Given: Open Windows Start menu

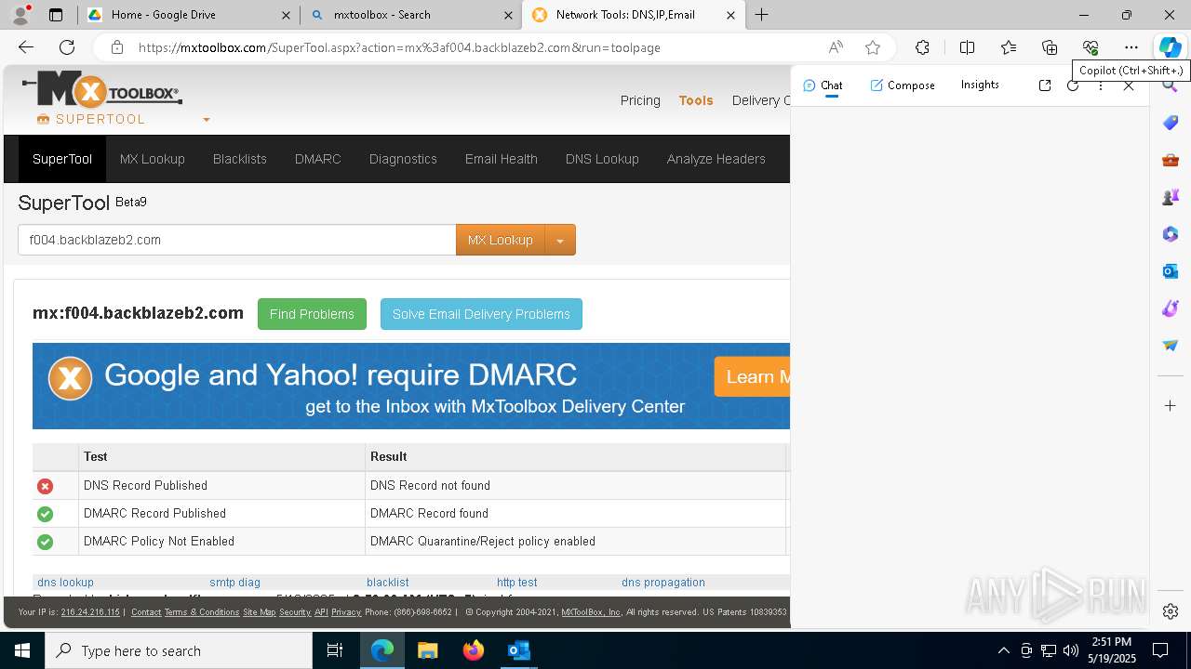Looking at the screenshot, I should click(x=22, y=650).
